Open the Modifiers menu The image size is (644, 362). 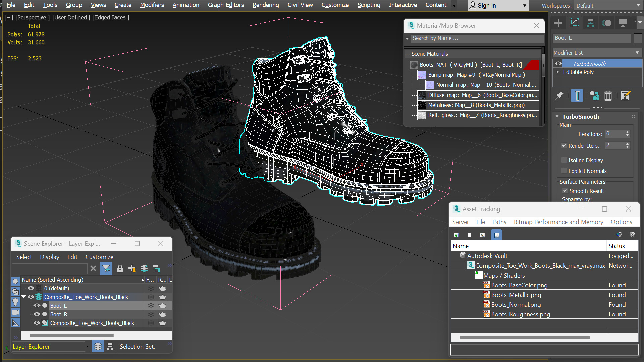coord(152,5)
